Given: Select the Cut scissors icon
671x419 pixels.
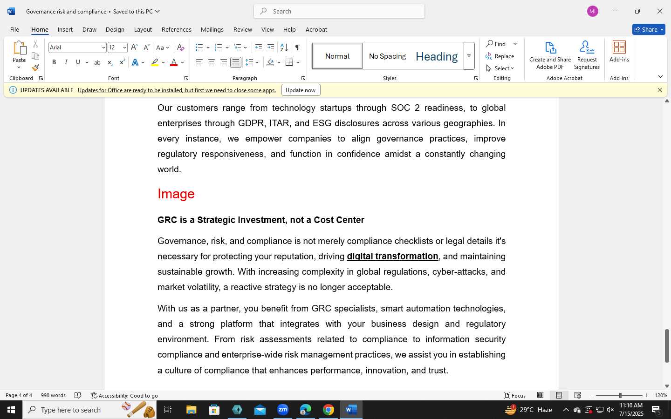Looking at the screenshot, I should pyautogui.click(x=35, y=44).
